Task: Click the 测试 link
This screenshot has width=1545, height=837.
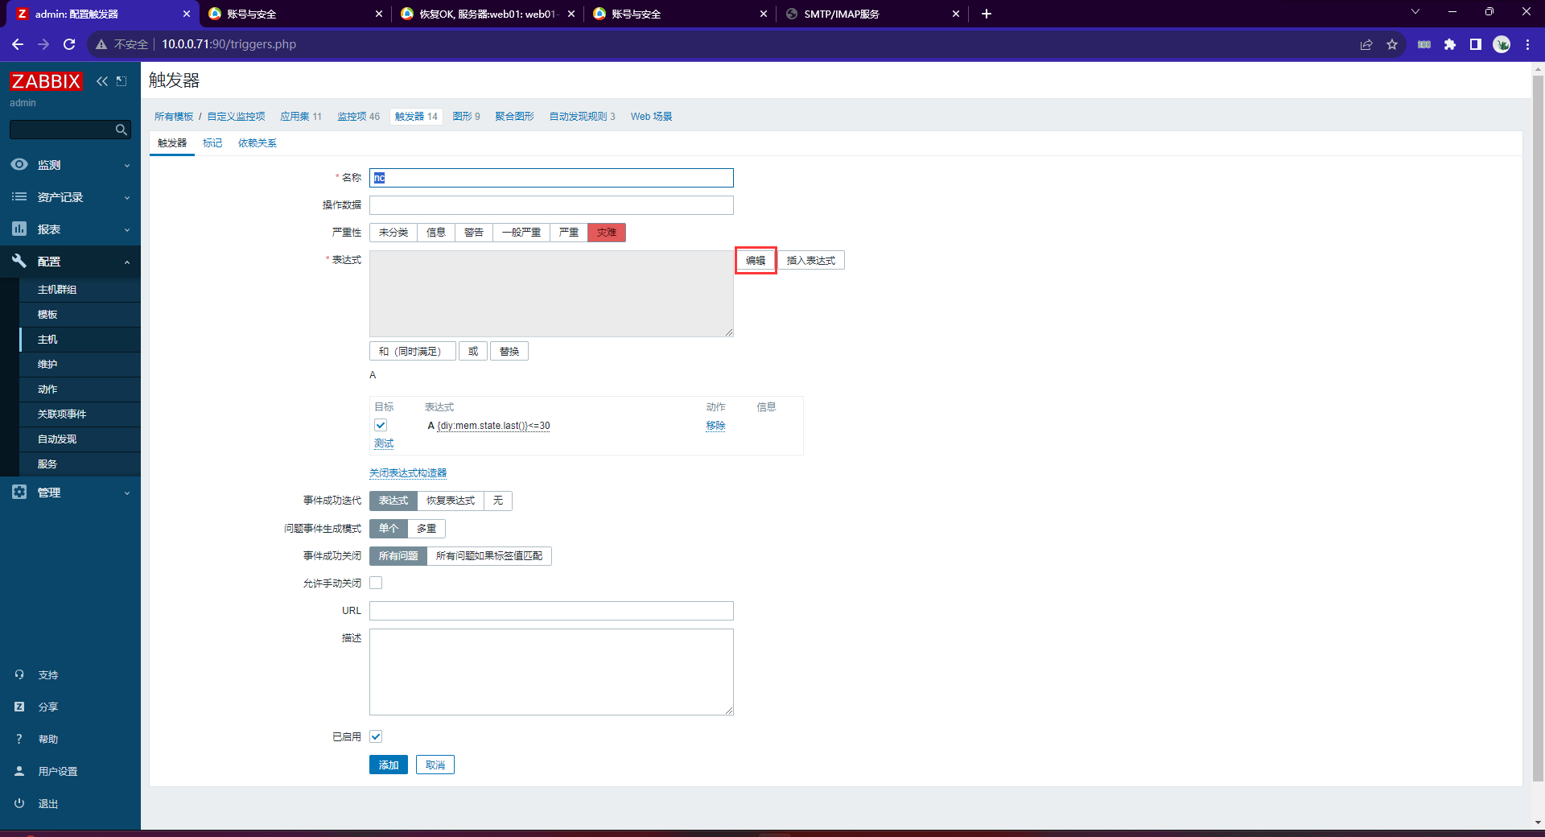Action: 384,443
